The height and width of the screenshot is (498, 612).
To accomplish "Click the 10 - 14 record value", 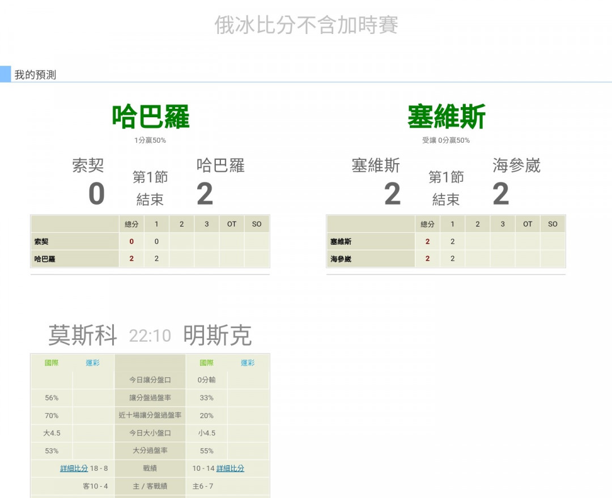I will pyautogui.click(x=203, y=469).
